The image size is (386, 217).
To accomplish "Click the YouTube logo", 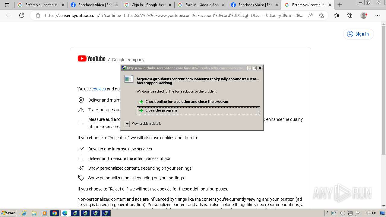I will tap(91, 59).
